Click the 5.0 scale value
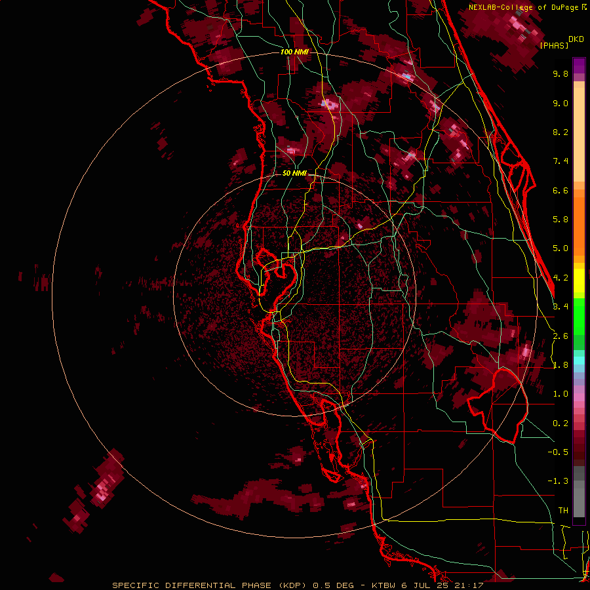590x590 pixels. pos(560,248)
